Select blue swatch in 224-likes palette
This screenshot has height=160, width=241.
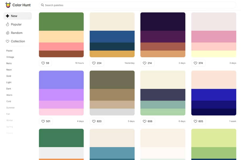pos(112,37)
